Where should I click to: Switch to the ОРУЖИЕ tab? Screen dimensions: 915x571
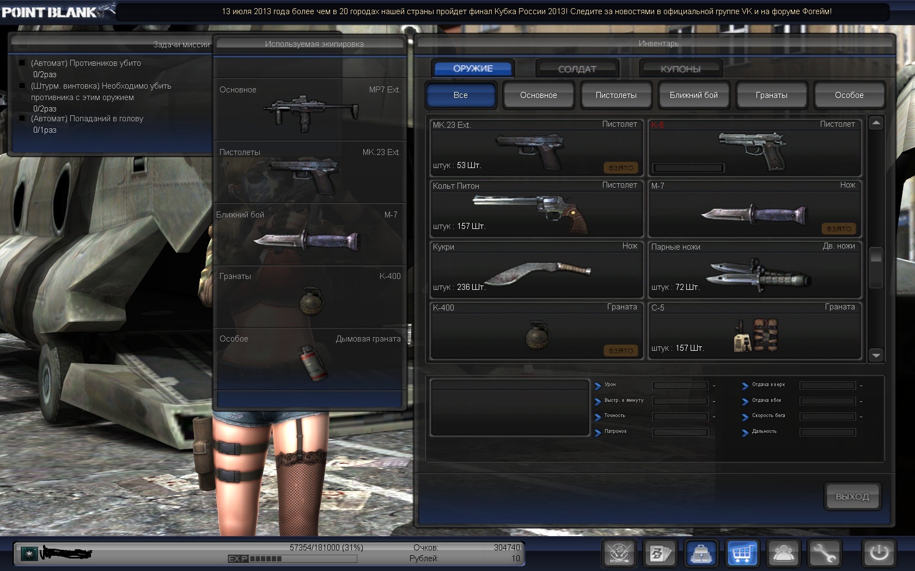pos(473,69)
